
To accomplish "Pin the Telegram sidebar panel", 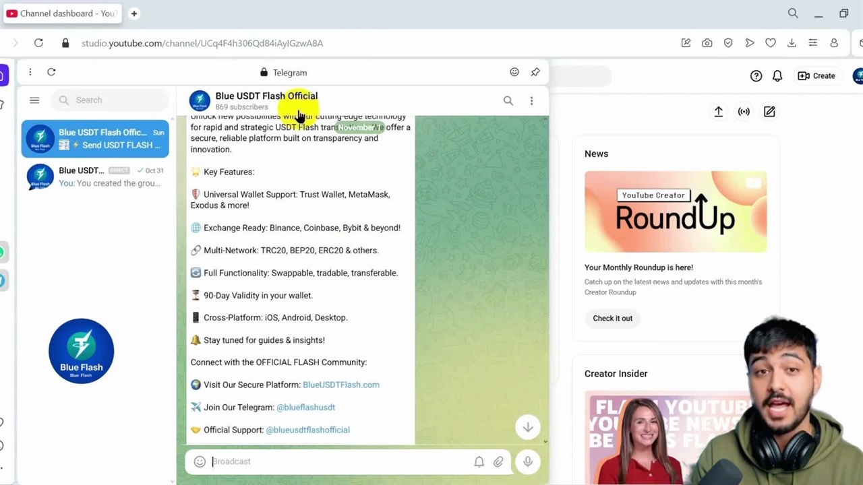I will coord(535,72).
